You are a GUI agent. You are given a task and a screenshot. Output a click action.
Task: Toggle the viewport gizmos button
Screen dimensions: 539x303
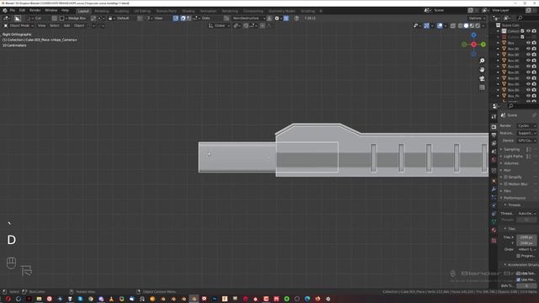click(426, 26)
